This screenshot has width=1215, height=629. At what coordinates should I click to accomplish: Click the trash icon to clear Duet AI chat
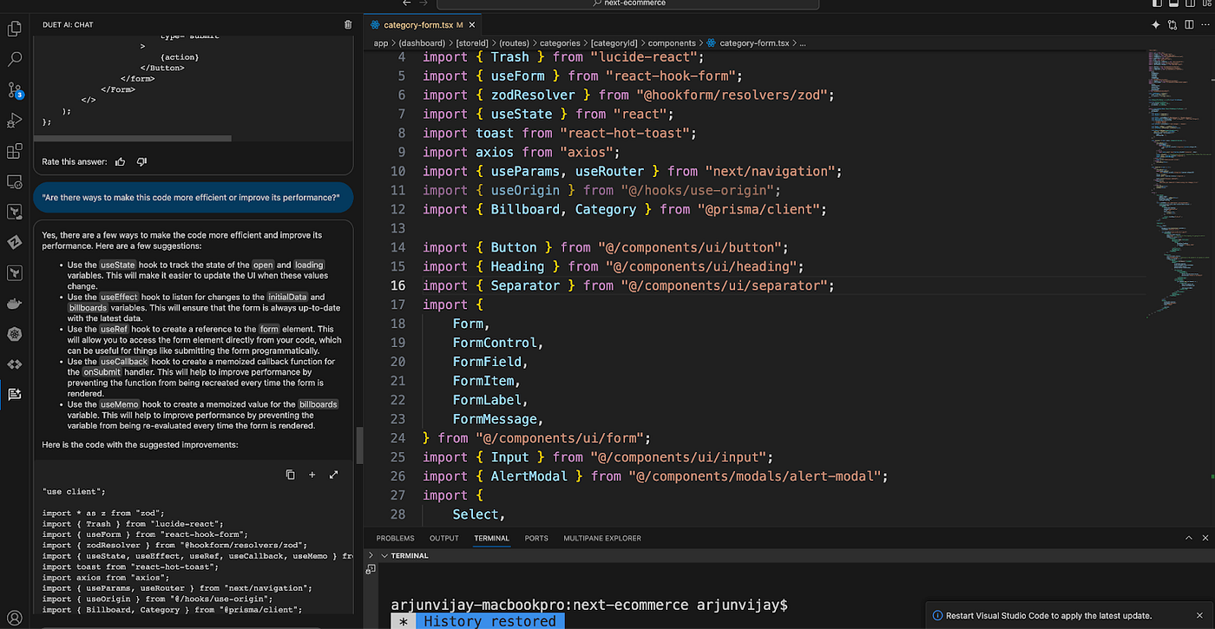(x=348, y=25)
